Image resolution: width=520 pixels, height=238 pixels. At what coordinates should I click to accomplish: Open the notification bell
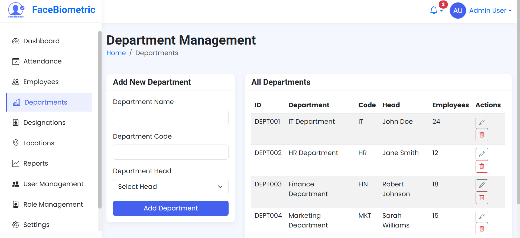[x=434, y=10]
